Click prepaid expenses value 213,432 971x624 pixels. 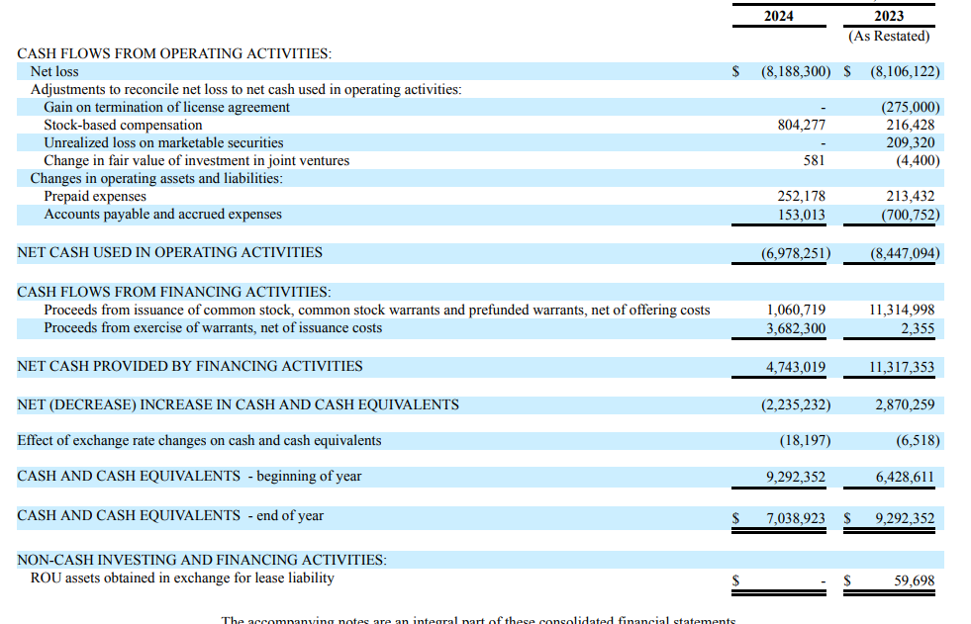click(x=911, y=197)
